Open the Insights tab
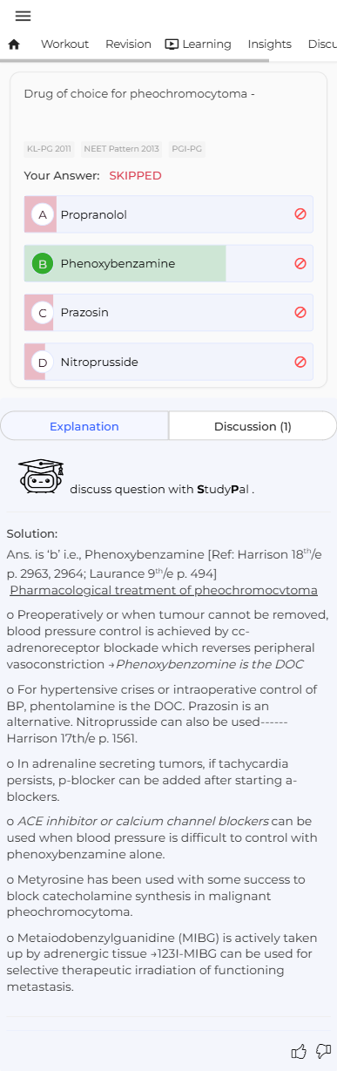Viewport: 337px width, 1071px height. point(270,44)
